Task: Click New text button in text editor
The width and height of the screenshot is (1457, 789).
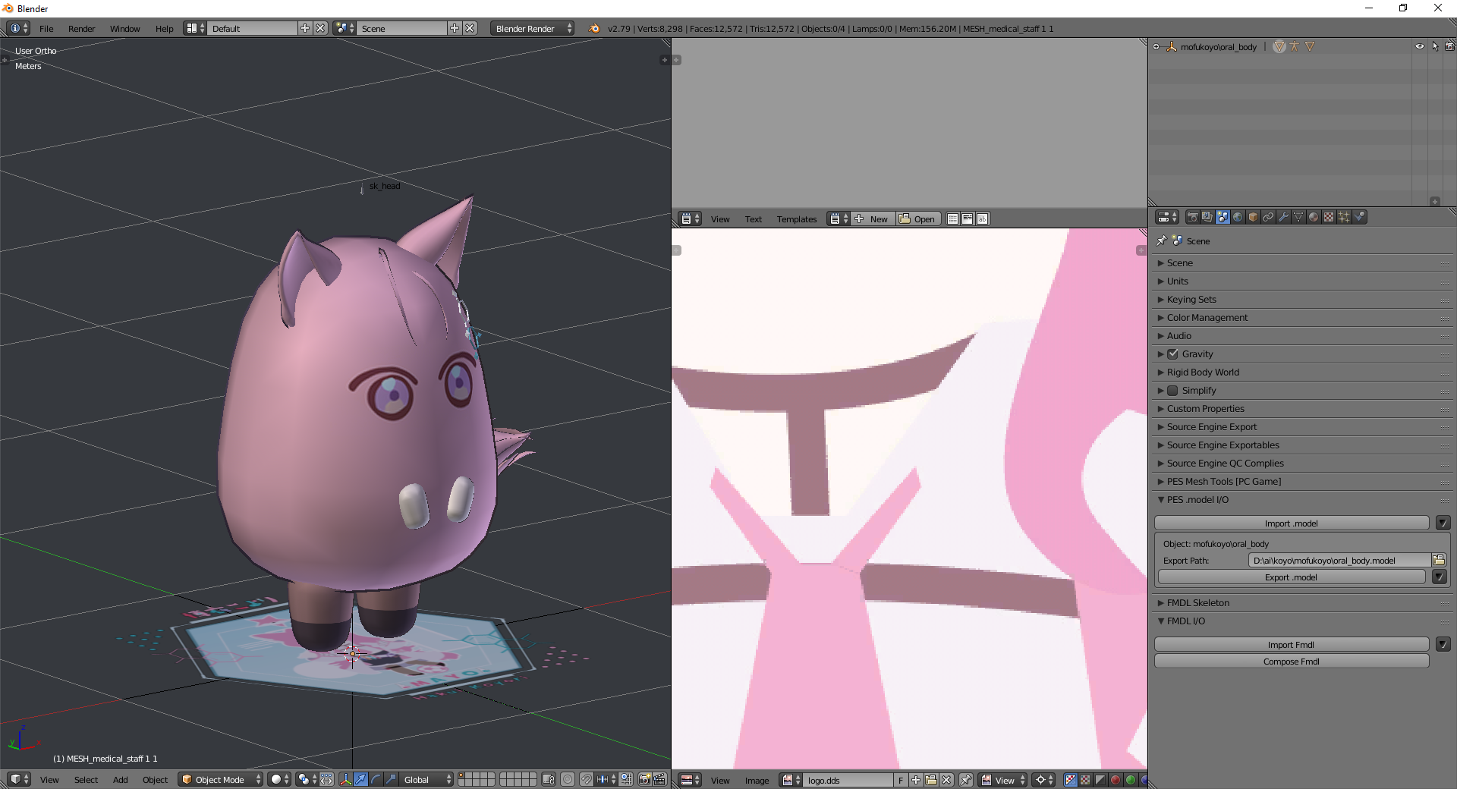Action: pos(873,218)
